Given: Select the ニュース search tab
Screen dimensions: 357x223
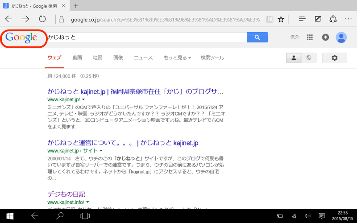Looking at the screenshot, I should point(143,58).
